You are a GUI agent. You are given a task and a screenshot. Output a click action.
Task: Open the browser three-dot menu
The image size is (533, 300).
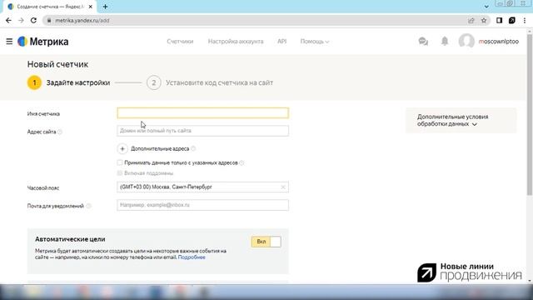(525, 20)
